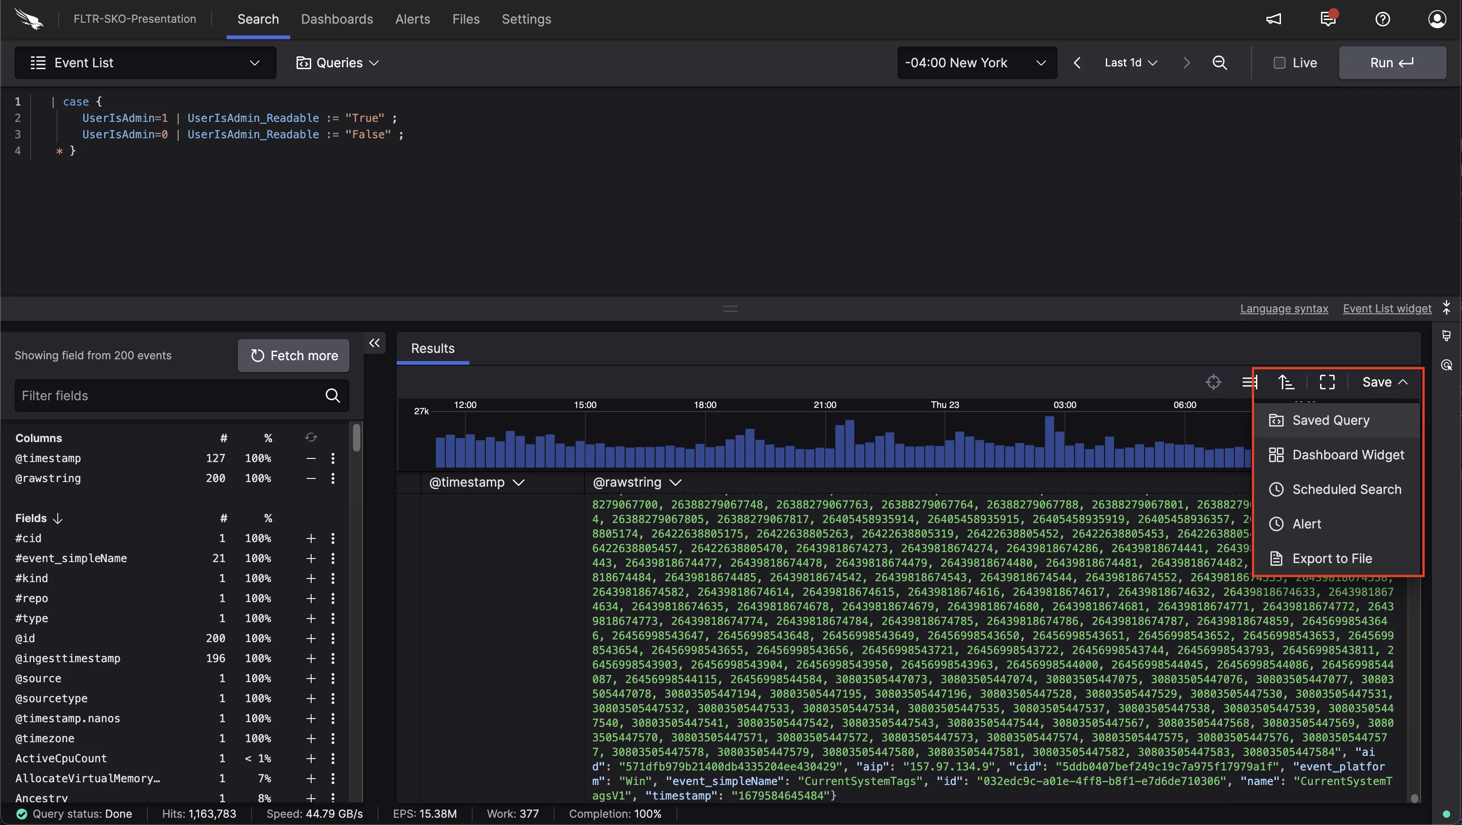The width and height of the screenshot is (1462, 825).
Task: Collapse the fields panel with double chevron
Action: (374, 343)
